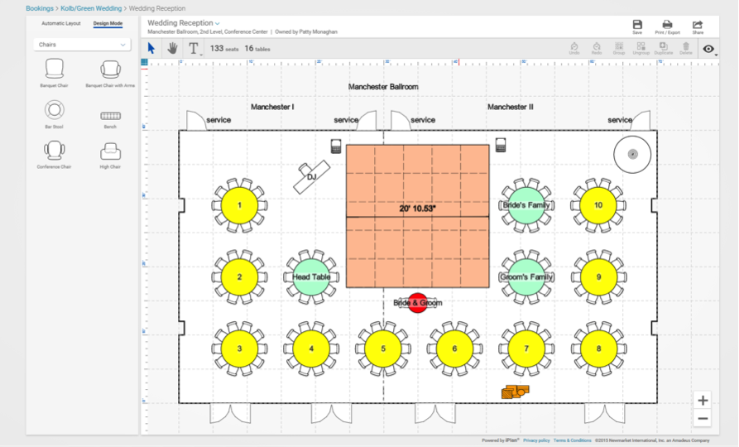Select yellow table 9

point(598,276)
